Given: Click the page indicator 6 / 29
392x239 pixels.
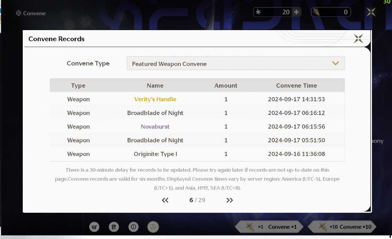Looking at the screenshot, I should pyautogui.click(x=197, y=200).
